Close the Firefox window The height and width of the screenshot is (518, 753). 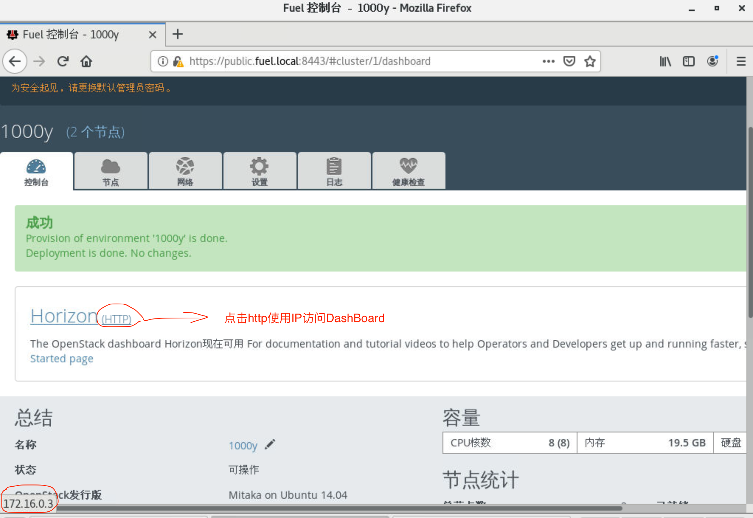[x=742, y=8]
